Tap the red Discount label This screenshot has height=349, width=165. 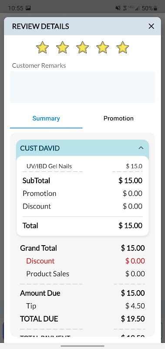click(x=40, y=261)
